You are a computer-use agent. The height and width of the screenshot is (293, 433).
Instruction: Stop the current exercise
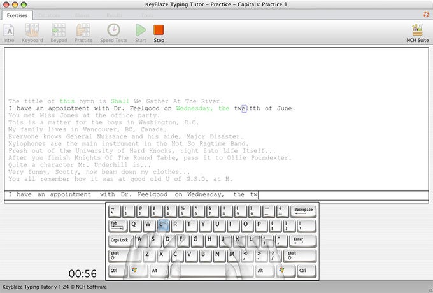click(x=159, y=33)
